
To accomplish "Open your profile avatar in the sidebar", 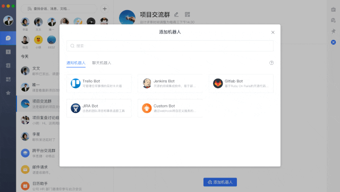I will [x=8, y=20].
